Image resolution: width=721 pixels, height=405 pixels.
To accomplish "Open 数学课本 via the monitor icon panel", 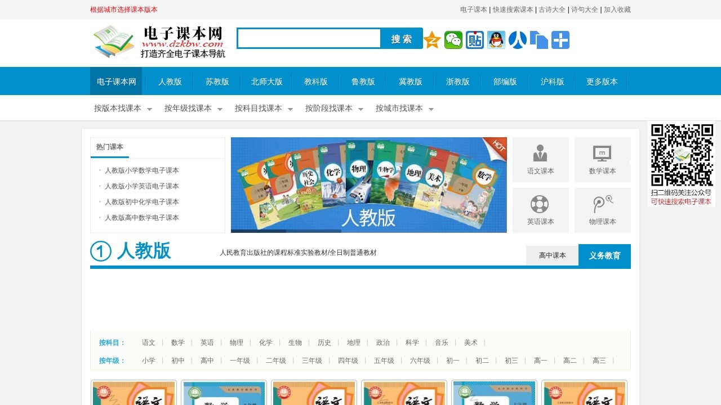I will pyautogui.click(x=602, y=159).
